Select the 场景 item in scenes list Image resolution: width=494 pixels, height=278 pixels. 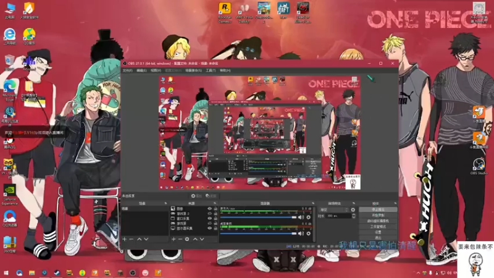pyautogui.click(x=145, y=209)
